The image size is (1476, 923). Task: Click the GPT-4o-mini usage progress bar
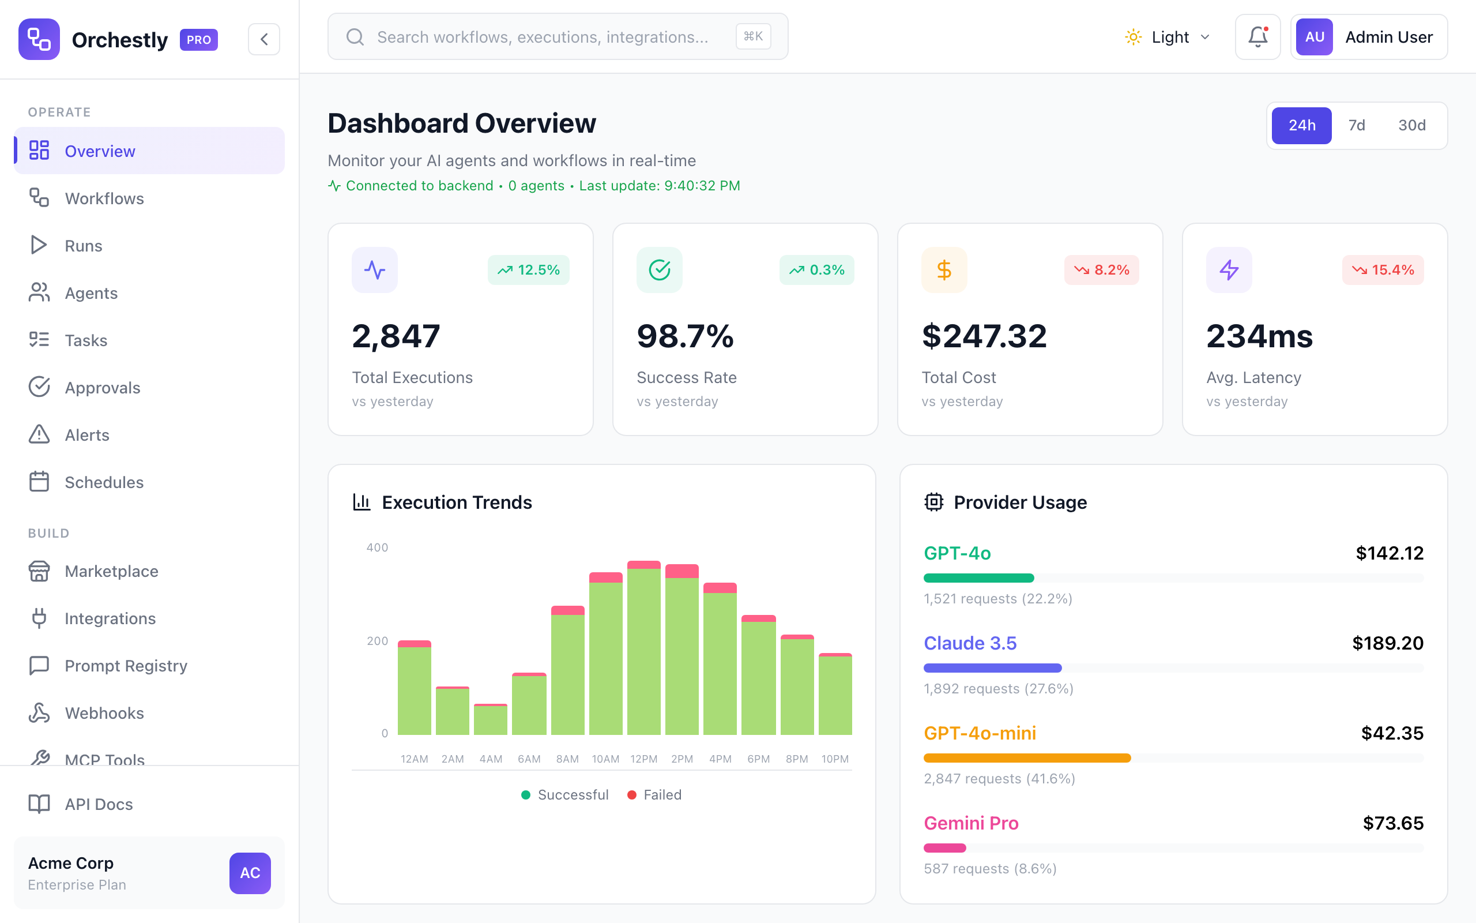tap(1026, 758)
